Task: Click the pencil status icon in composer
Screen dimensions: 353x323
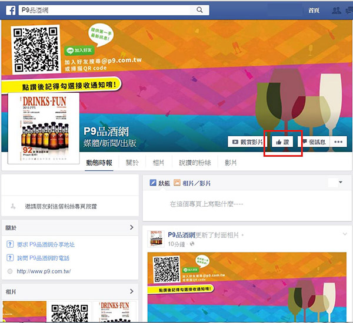Action: (x=153, y=183)
